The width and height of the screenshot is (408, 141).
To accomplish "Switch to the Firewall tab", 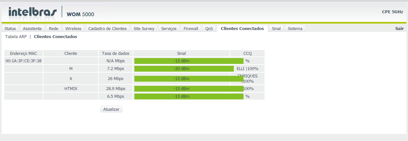I will tap(191, 28).
